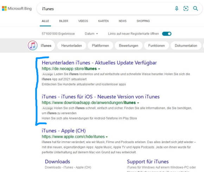Open the Support für iTunes sublink
The image size is (204, 172).
click(x=148, y=161)
